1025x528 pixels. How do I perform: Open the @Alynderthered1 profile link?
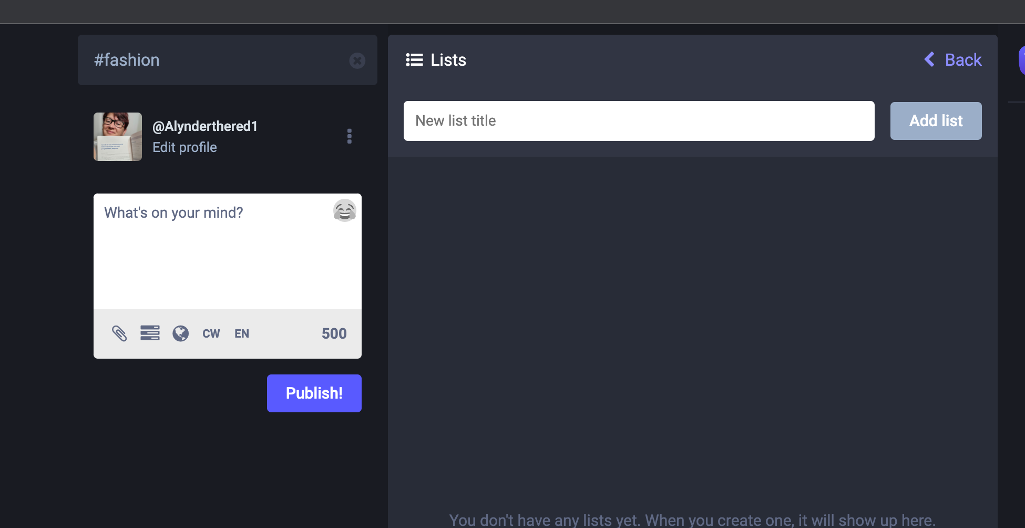coord(205,126)
